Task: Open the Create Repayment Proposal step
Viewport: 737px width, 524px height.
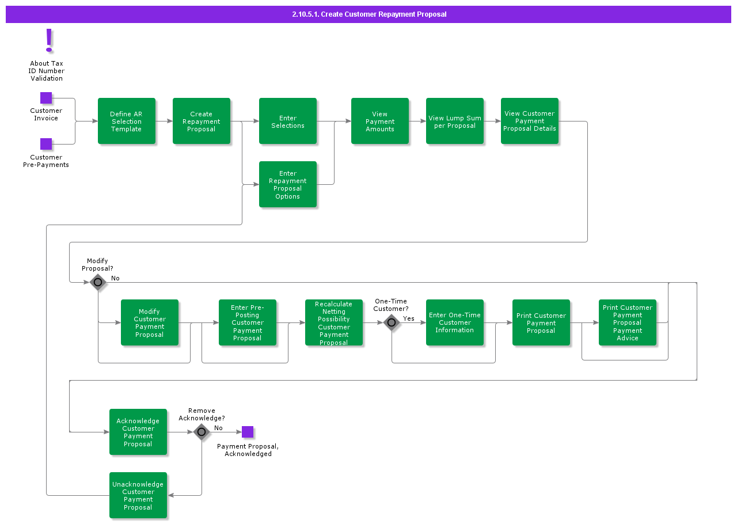Action: (202, 121)
